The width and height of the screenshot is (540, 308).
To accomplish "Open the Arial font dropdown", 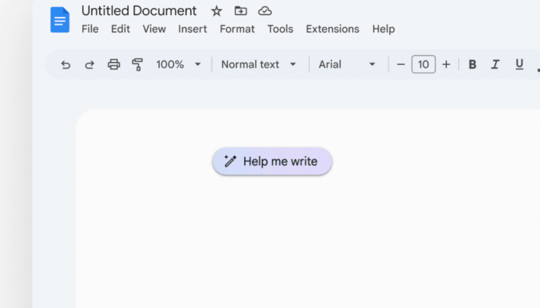I will coord(347,64).
